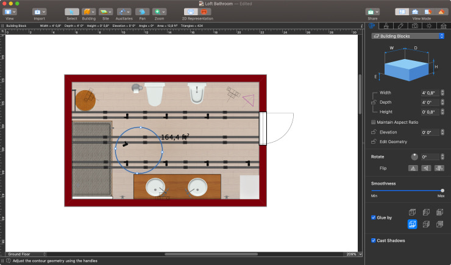451x265 pixels.
Task: Activate the Select arrow tool
Action: pos(72,12)
